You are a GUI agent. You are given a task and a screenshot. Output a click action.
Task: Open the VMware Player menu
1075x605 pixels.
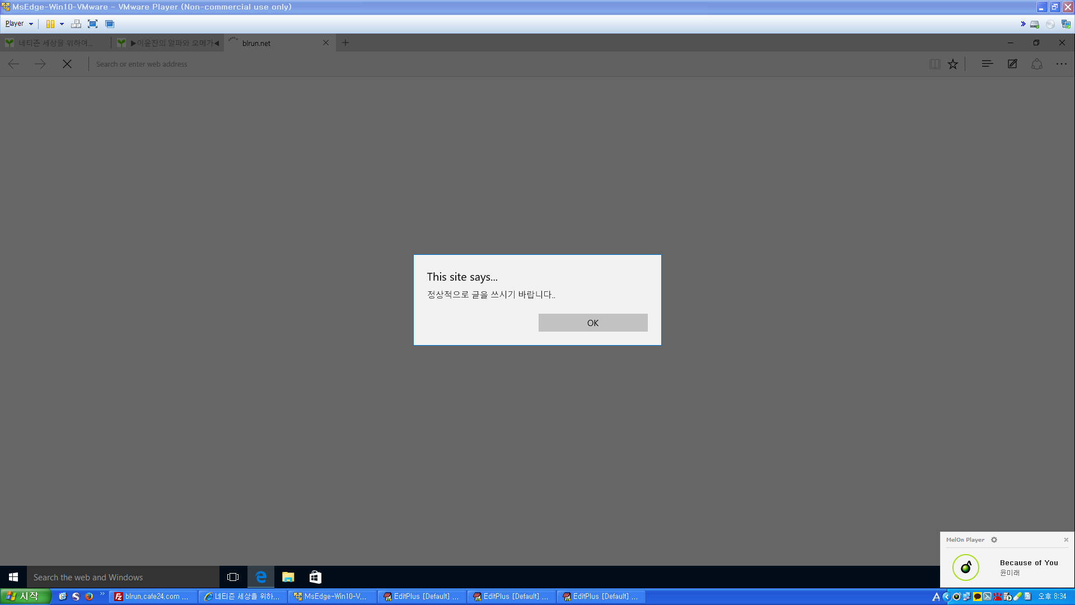pos(18,24)
